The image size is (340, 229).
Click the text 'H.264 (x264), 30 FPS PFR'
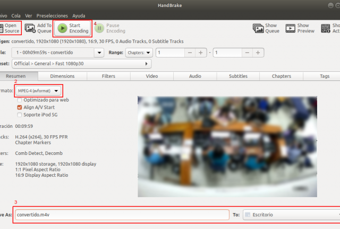(x=41, y=137)
